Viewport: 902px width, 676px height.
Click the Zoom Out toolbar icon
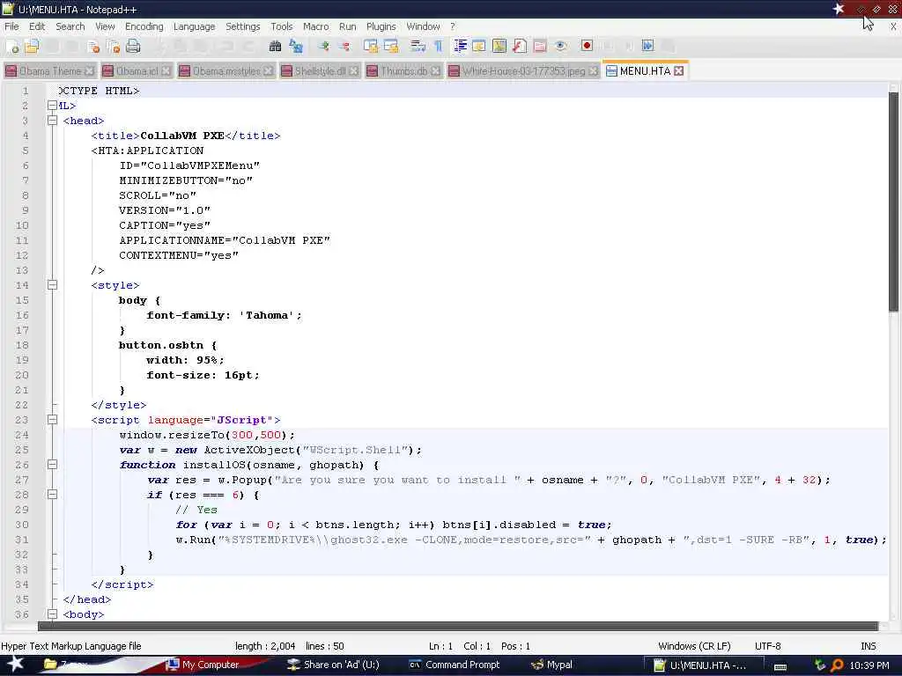[344, 46]
